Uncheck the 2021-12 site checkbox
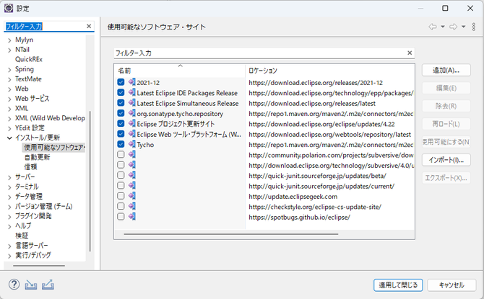The width and height of the screenshot is (484, 299). 121,82
